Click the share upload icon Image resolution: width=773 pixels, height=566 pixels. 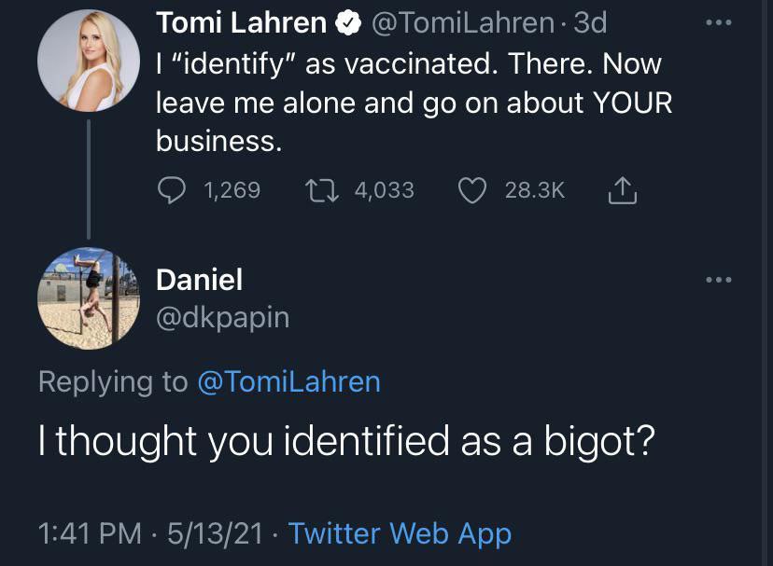[622, 190]
